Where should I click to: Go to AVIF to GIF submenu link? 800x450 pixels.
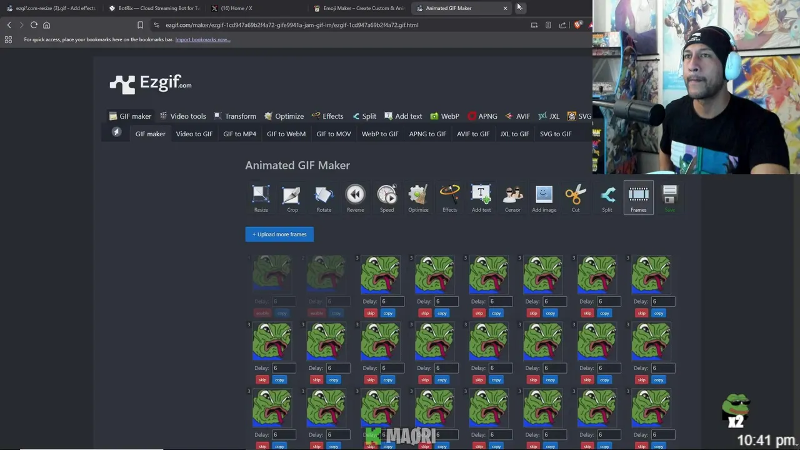click(x=473, y=134)
